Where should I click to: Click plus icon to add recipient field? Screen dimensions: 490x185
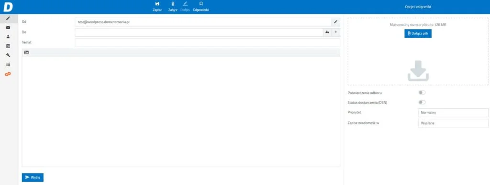(336, 32)
